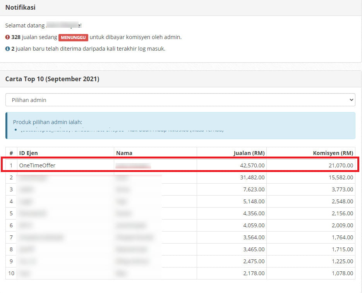This screenshot has width=362, height=293.
Task: Collapse the Notifikasi panel header
Action: [20, 7]
